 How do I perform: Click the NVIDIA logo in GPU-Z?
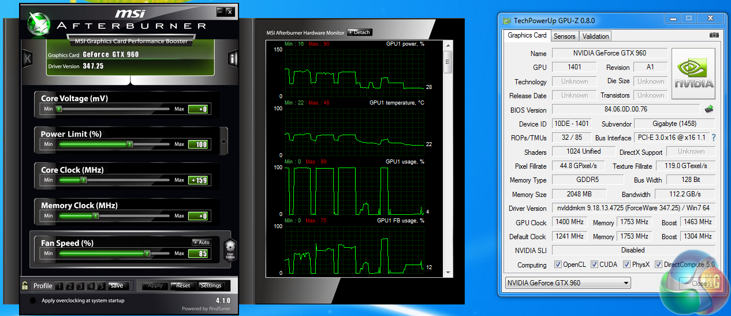point(693,73)
